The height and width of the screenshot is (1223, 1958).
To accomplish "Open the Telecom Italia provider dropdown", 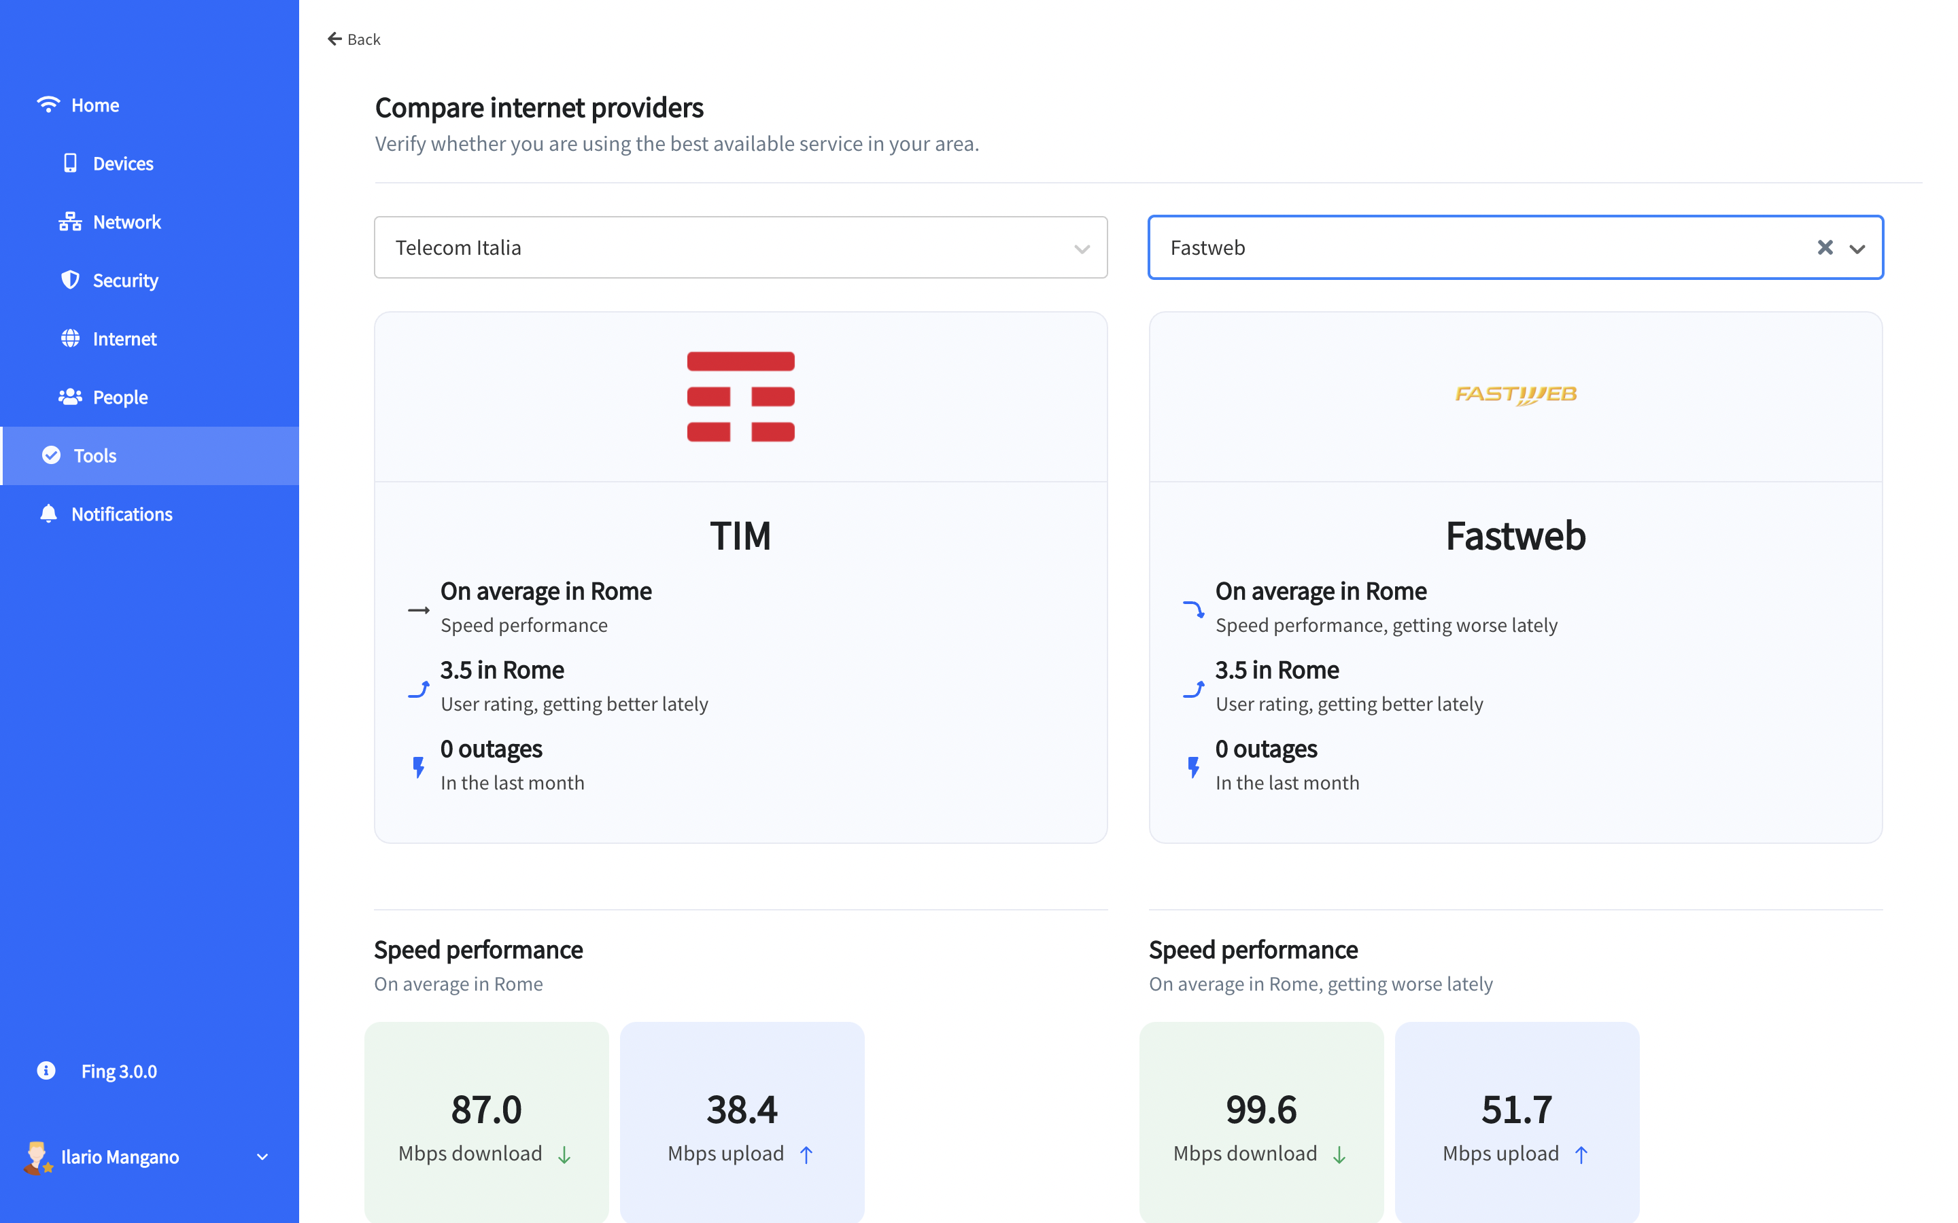I will [x=740, y=247].
